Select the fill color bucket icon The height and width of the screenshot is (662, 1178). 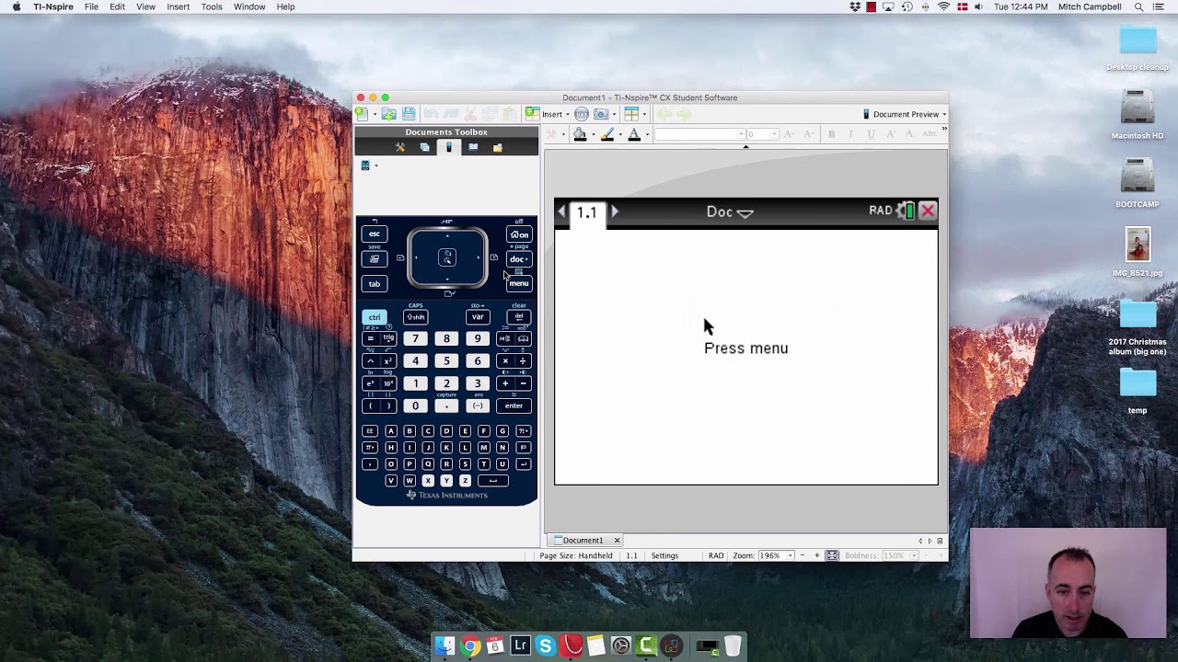click(x=580, y=134)
